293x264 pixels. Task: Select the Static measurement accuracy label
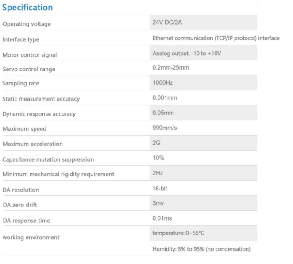tap(41, 99)
